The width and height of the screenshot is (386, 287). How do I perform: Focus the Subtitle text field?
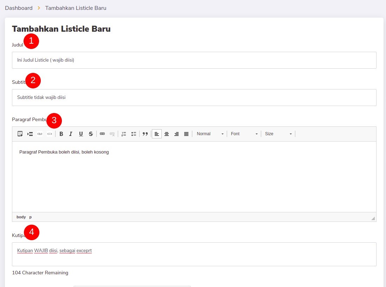point(194,98)
